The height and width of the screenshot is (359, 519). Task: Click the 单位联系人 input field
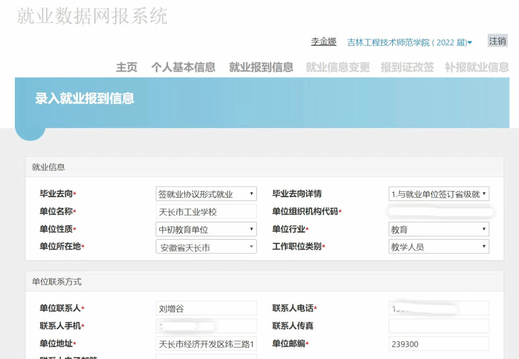tap(206, 309)
